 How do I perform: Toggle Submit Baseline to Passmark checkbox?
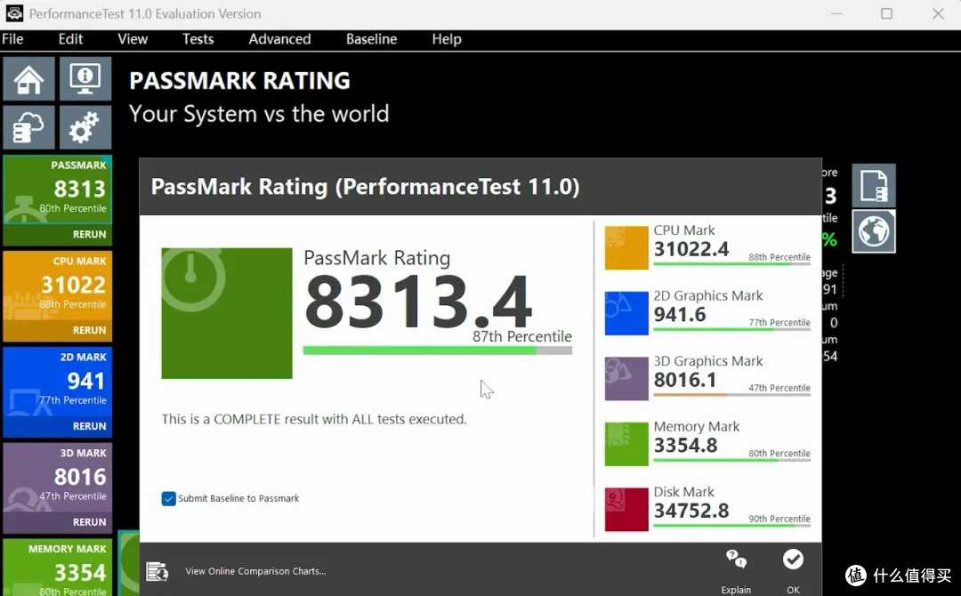[168, 499]
